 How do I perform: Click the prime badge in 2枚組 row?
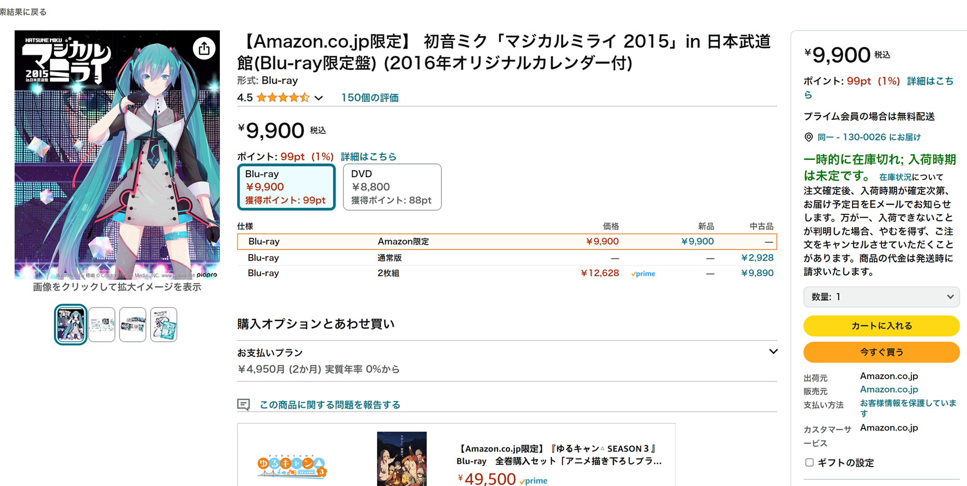(x=643, y=273)
